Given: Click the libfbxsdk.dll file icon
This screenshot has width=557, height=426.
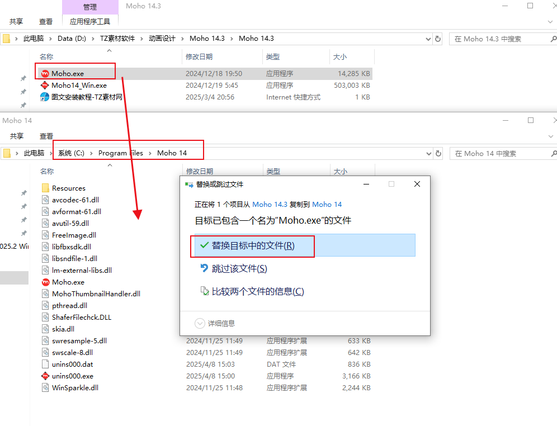Looking at the screenshot, I should (45, 247).
